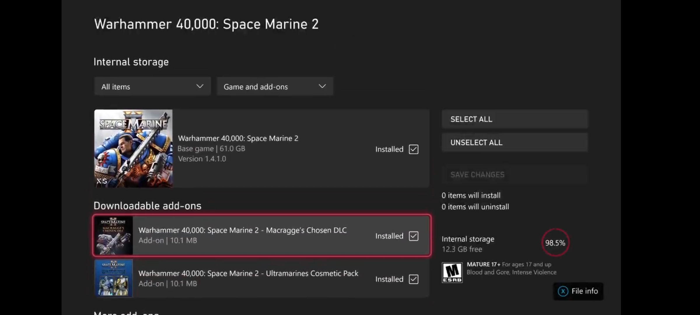Click the Internal storage heading at top

click(x=131, y=62)
